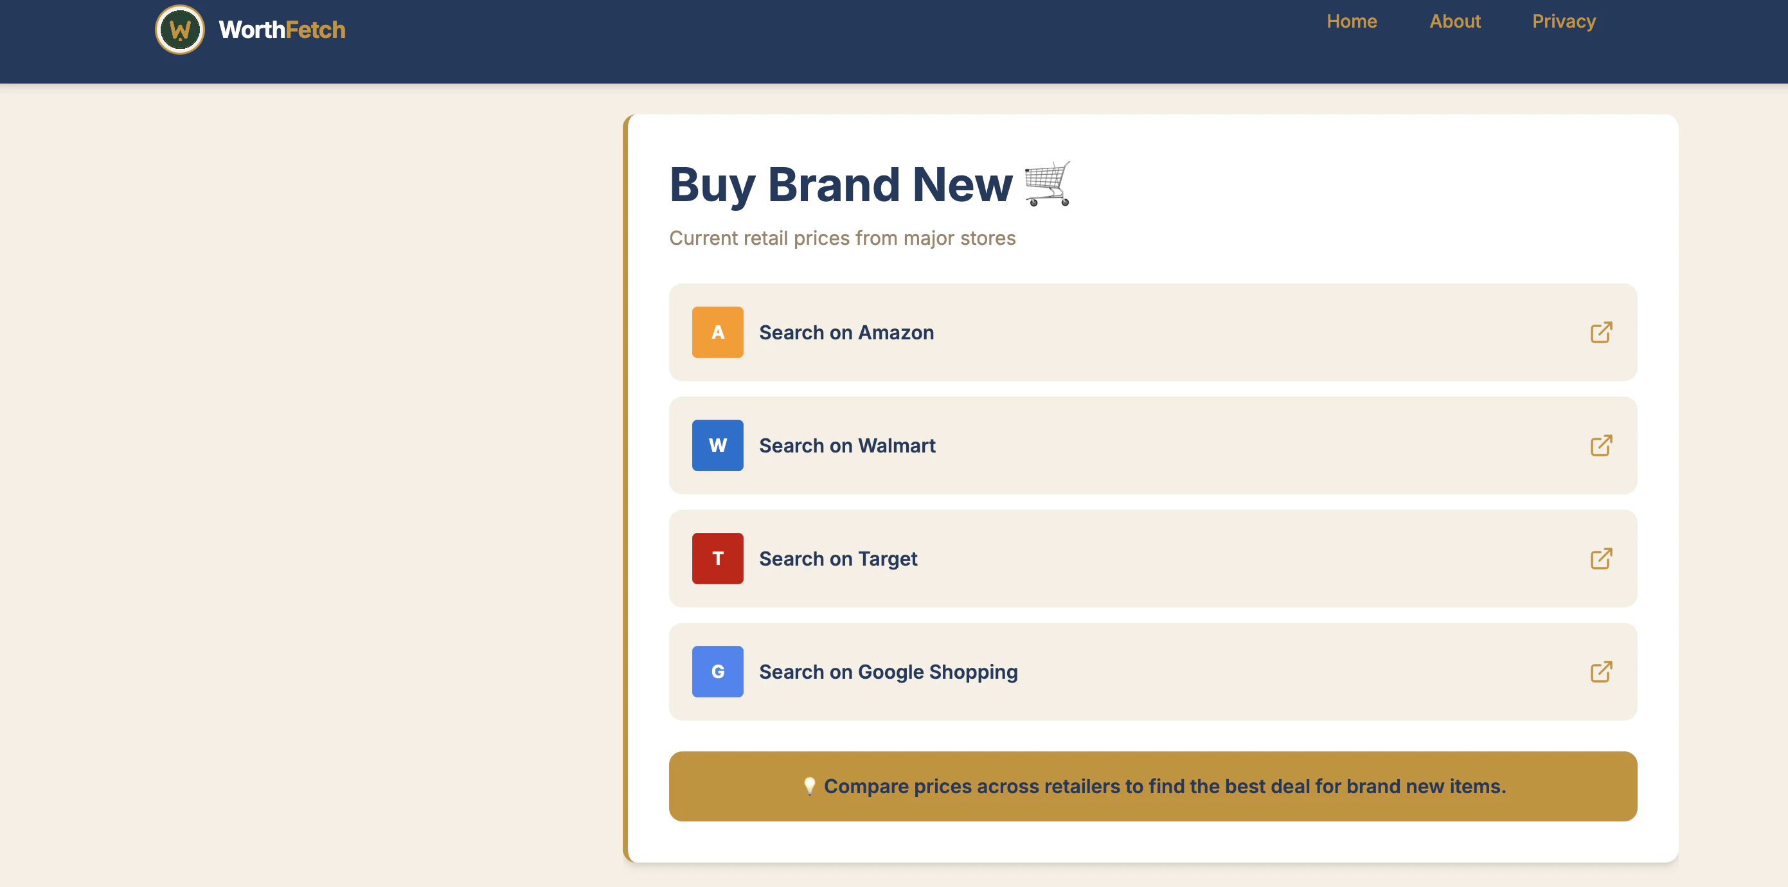Click the orange Amazon 'A' badge
The width and height of the screenshot is (1788, 887).
pos(717,332)
